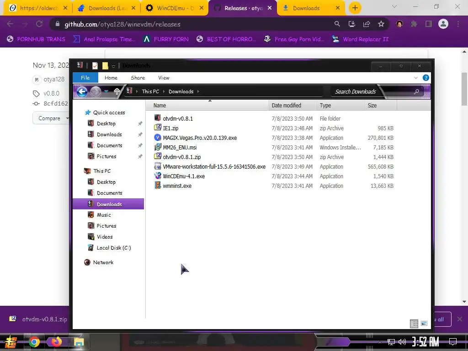Go up one folder level in Explorer
Image resolution: width=468 pixels, height=351 pixels.
click(117, 91)
